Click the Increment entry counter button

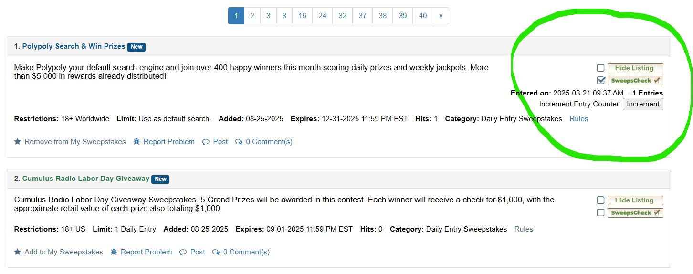coord(643,104)
